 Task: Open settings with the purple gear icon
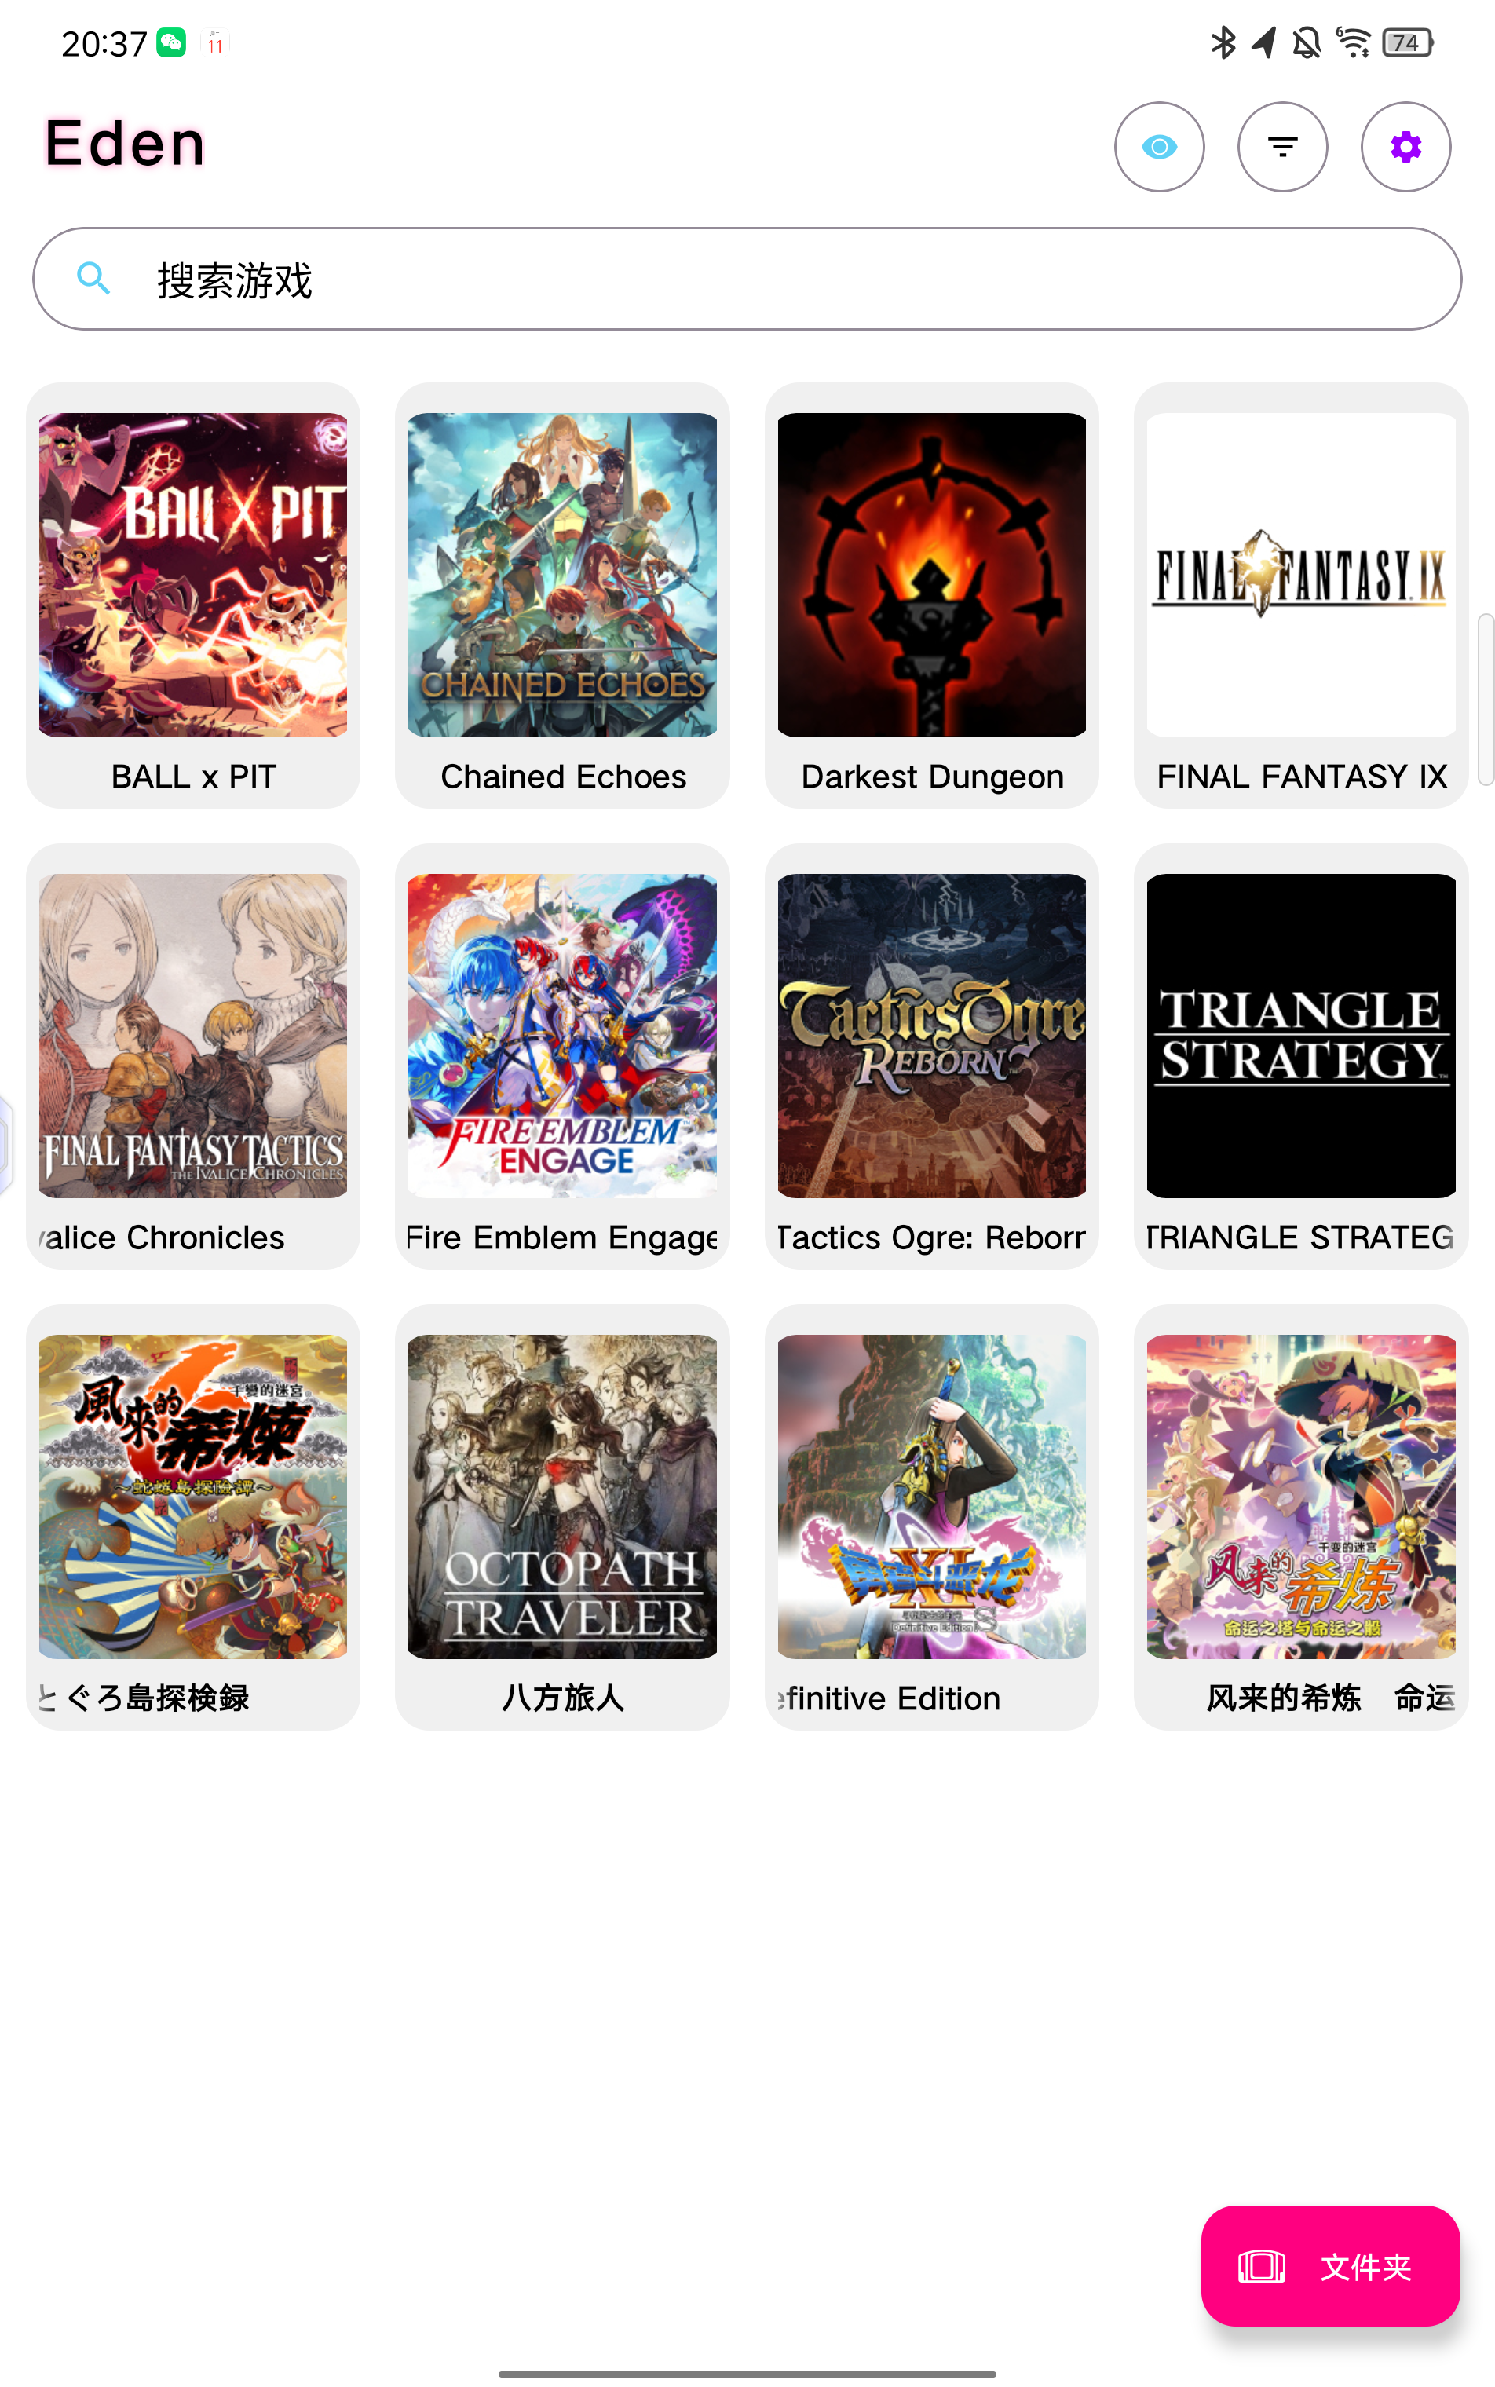click(1405, 146)
